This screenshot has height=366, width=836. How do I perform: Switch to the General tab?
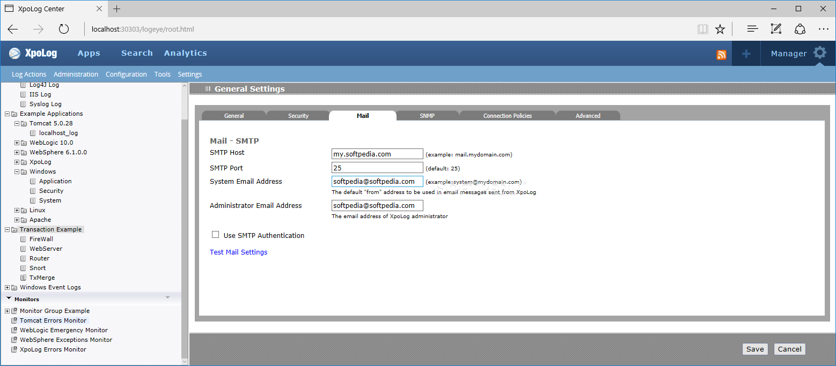point(234,116)
